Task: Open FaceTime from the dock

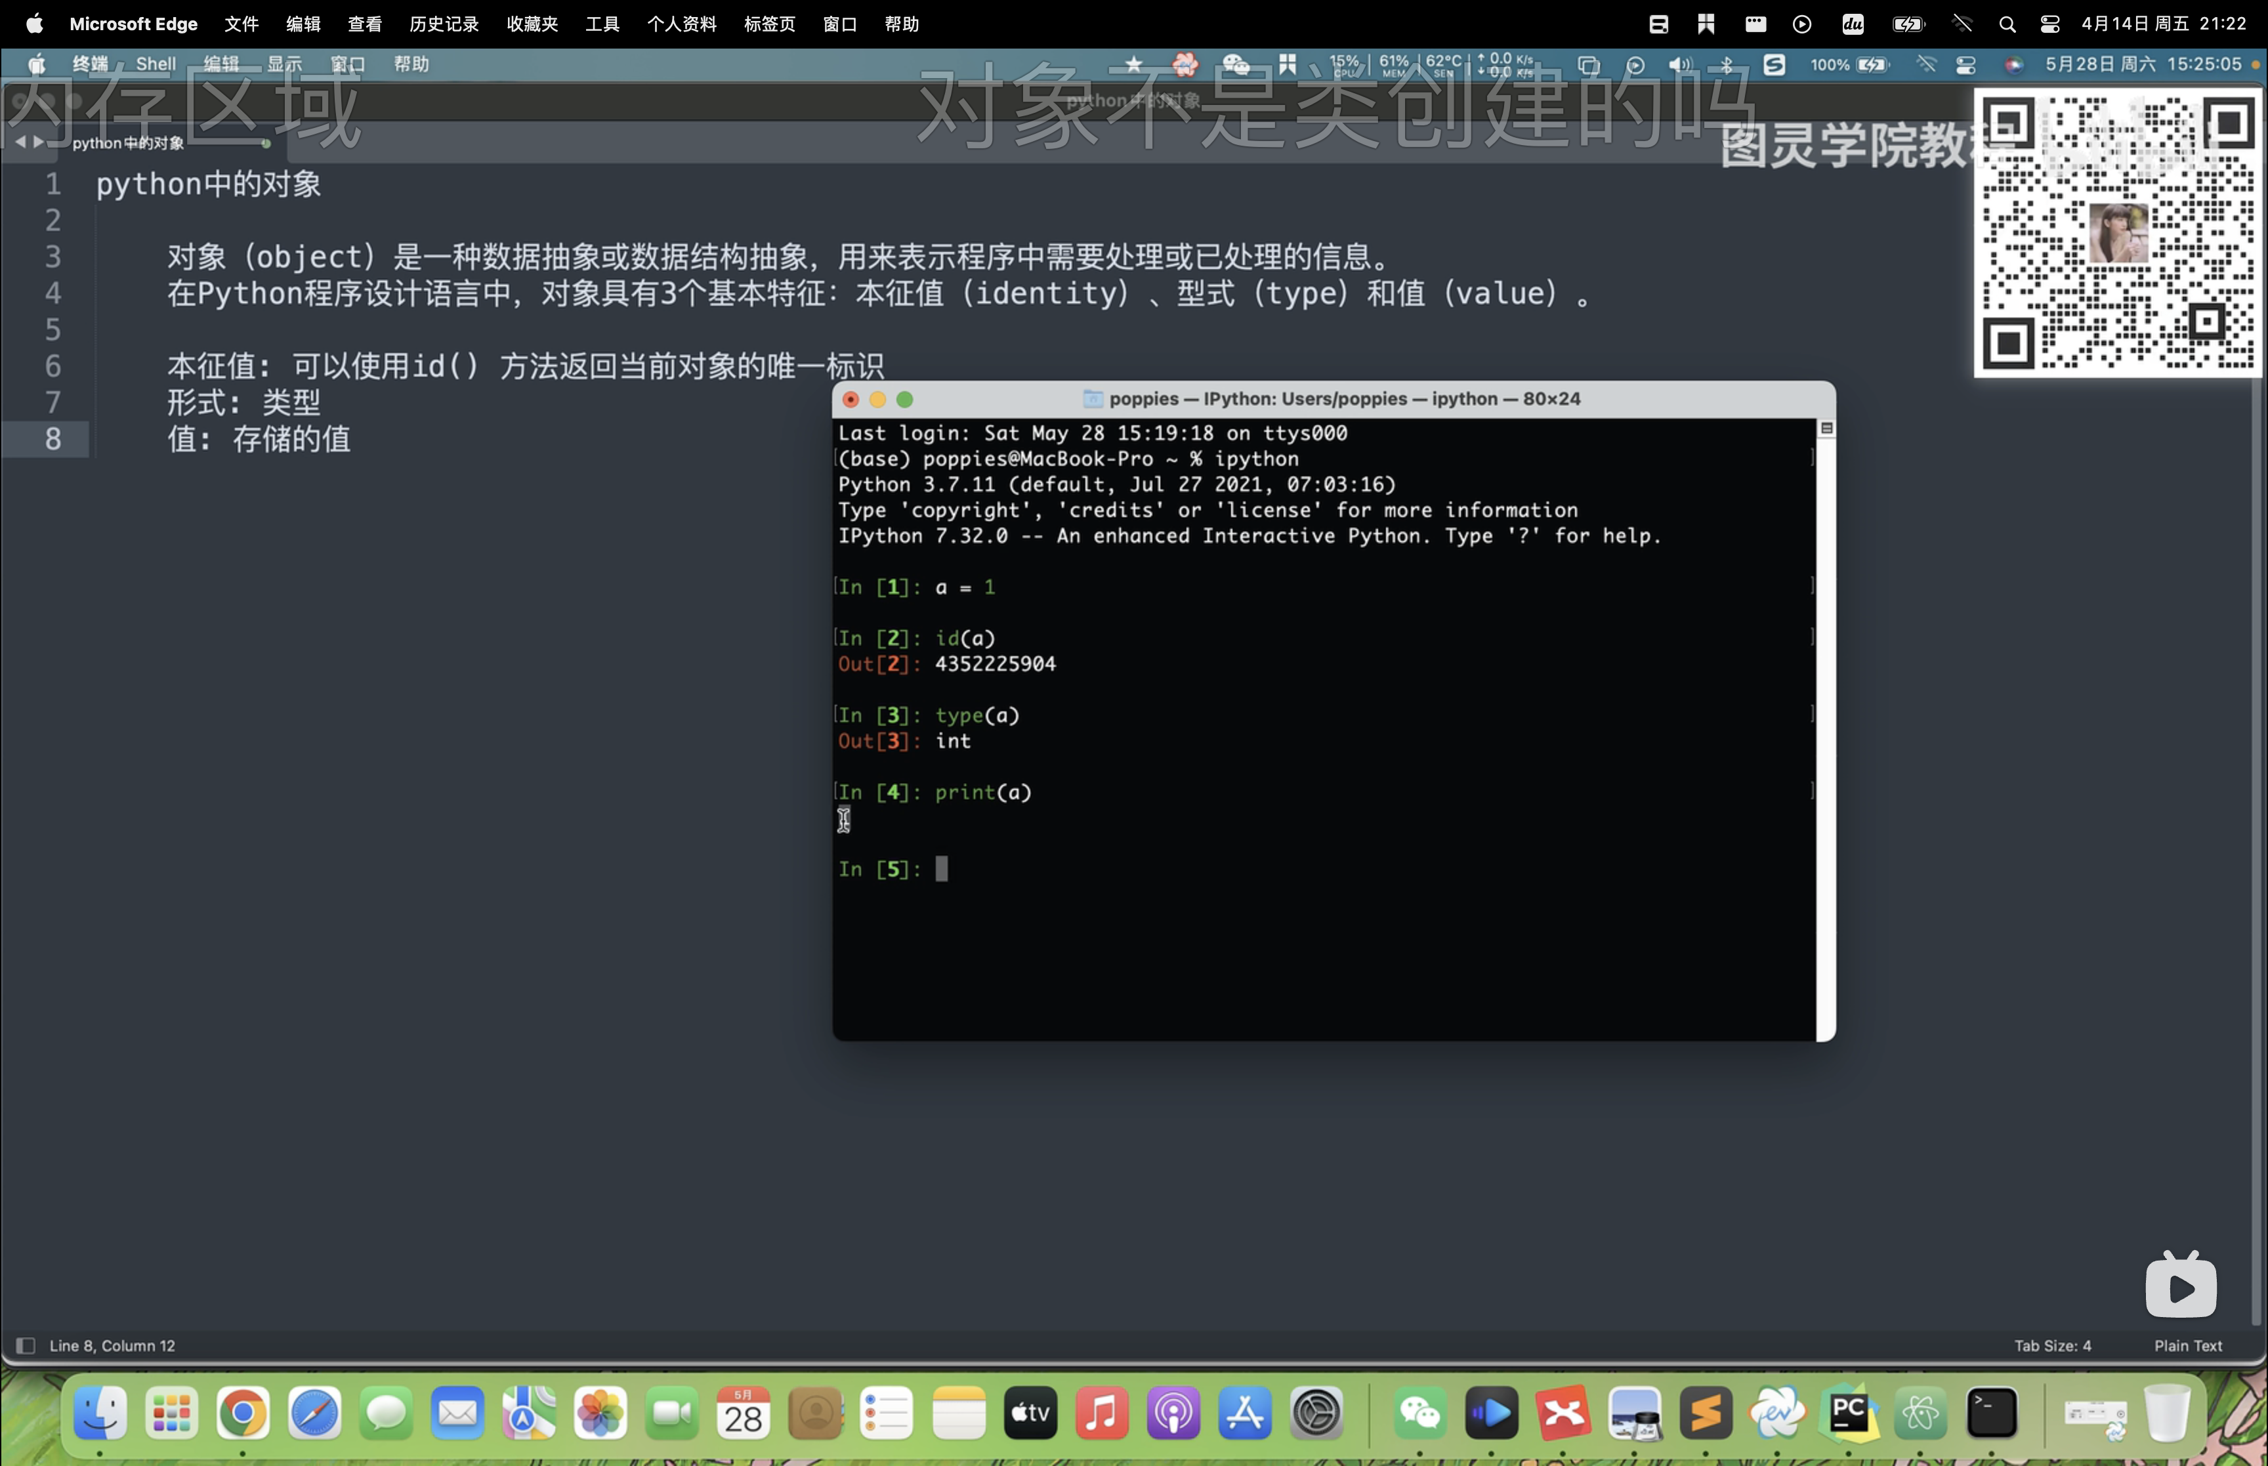Action: pos(672,1413)
